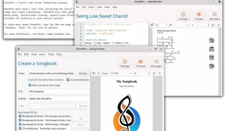This screenshot has width=226, height=131.
Task: Open the page selector dropdown showing front
Action: (106, 73)
